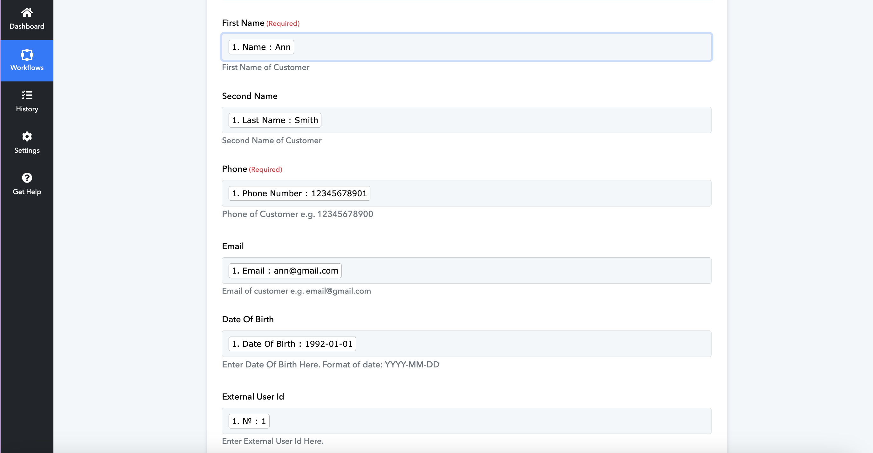Click the '№ : 1' tag

(249, 421)
